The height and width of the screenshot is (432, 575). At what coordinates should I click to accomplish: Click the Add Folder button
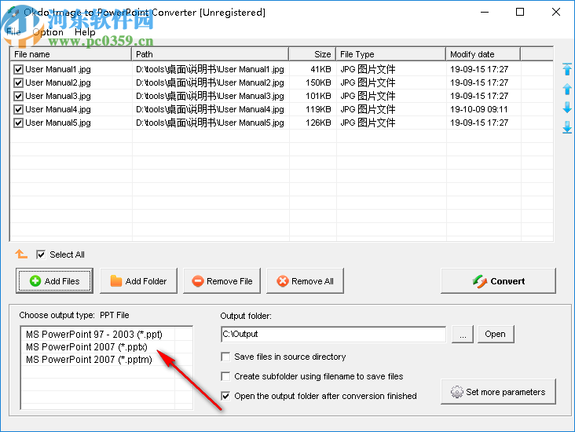coord(138,281)
